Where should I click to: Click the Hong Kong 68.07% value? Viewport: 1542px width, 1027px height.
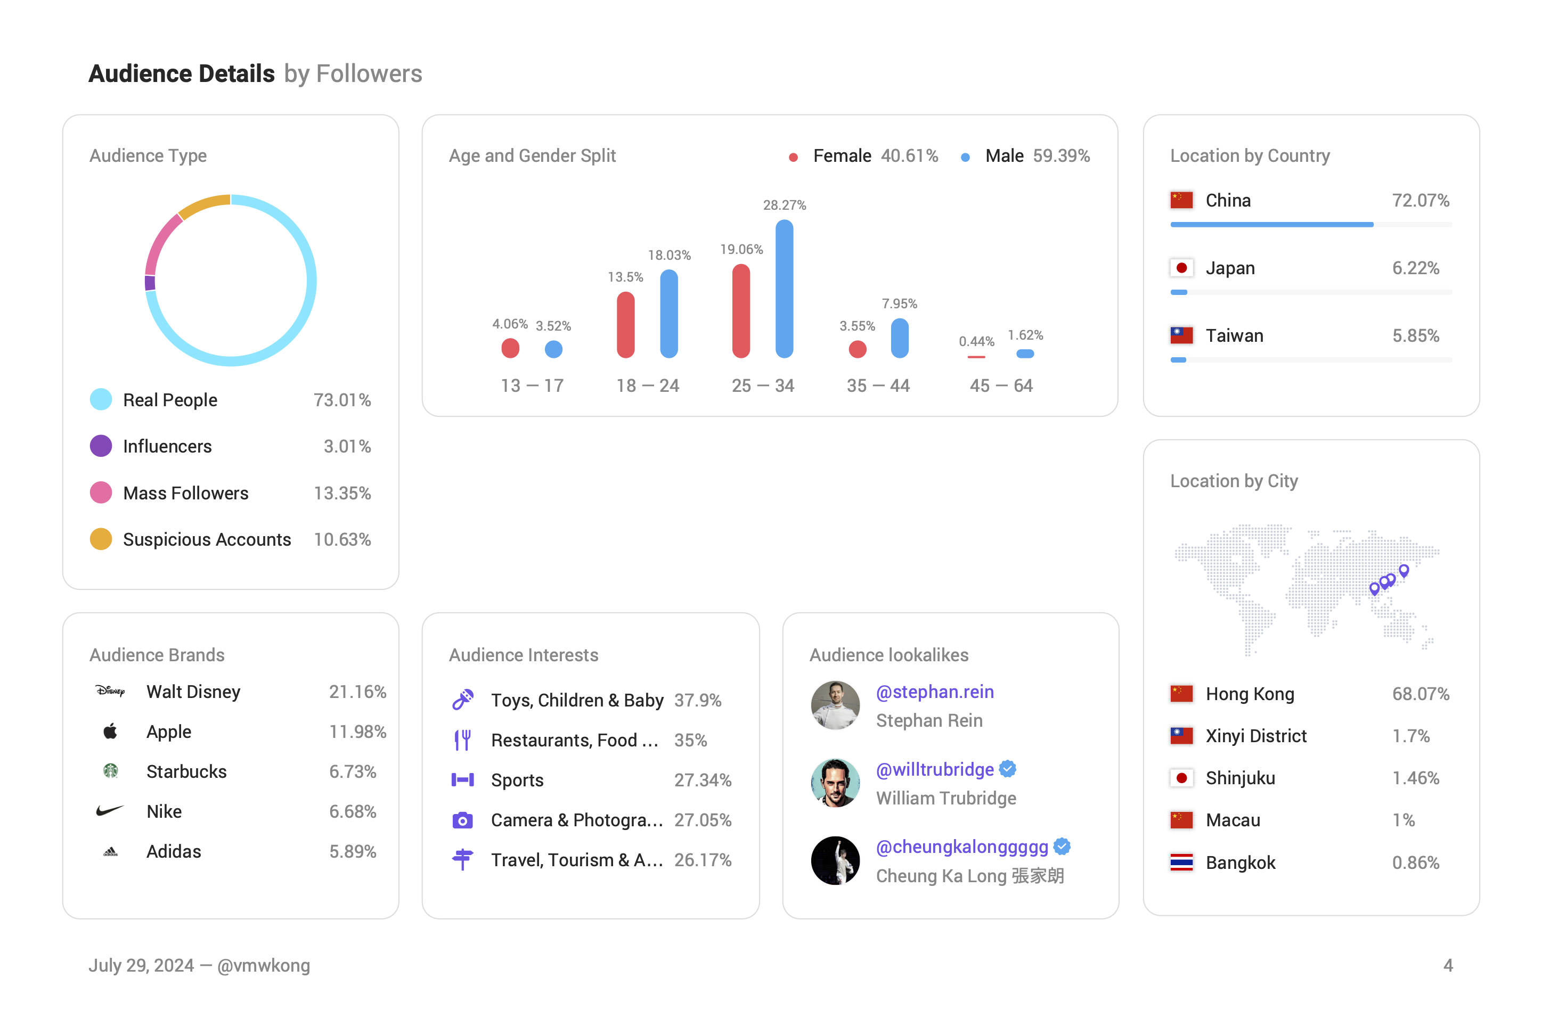point(1421,694)
